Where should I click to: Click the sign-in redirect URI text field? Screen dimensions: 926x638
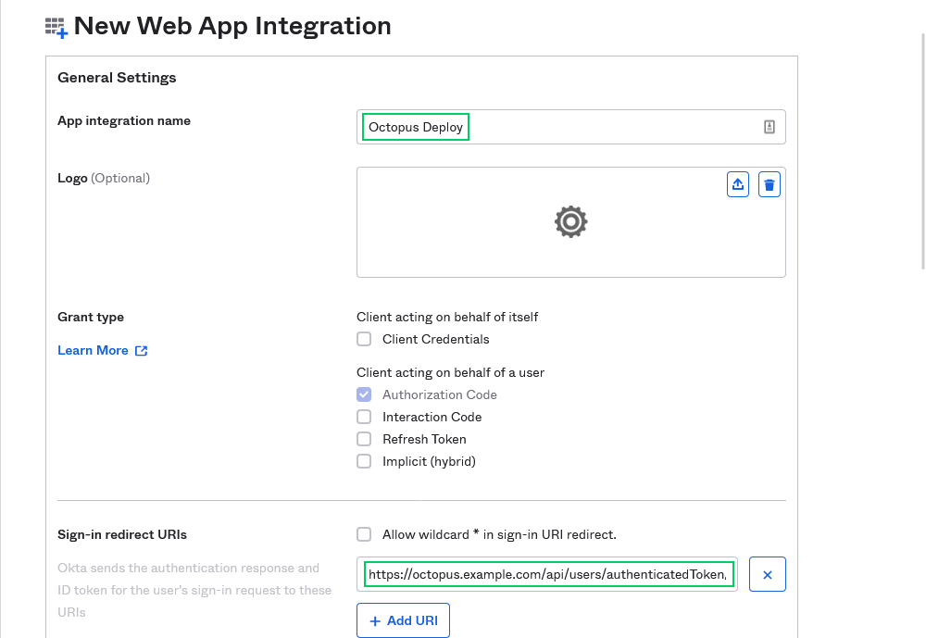tap(548, 574)
